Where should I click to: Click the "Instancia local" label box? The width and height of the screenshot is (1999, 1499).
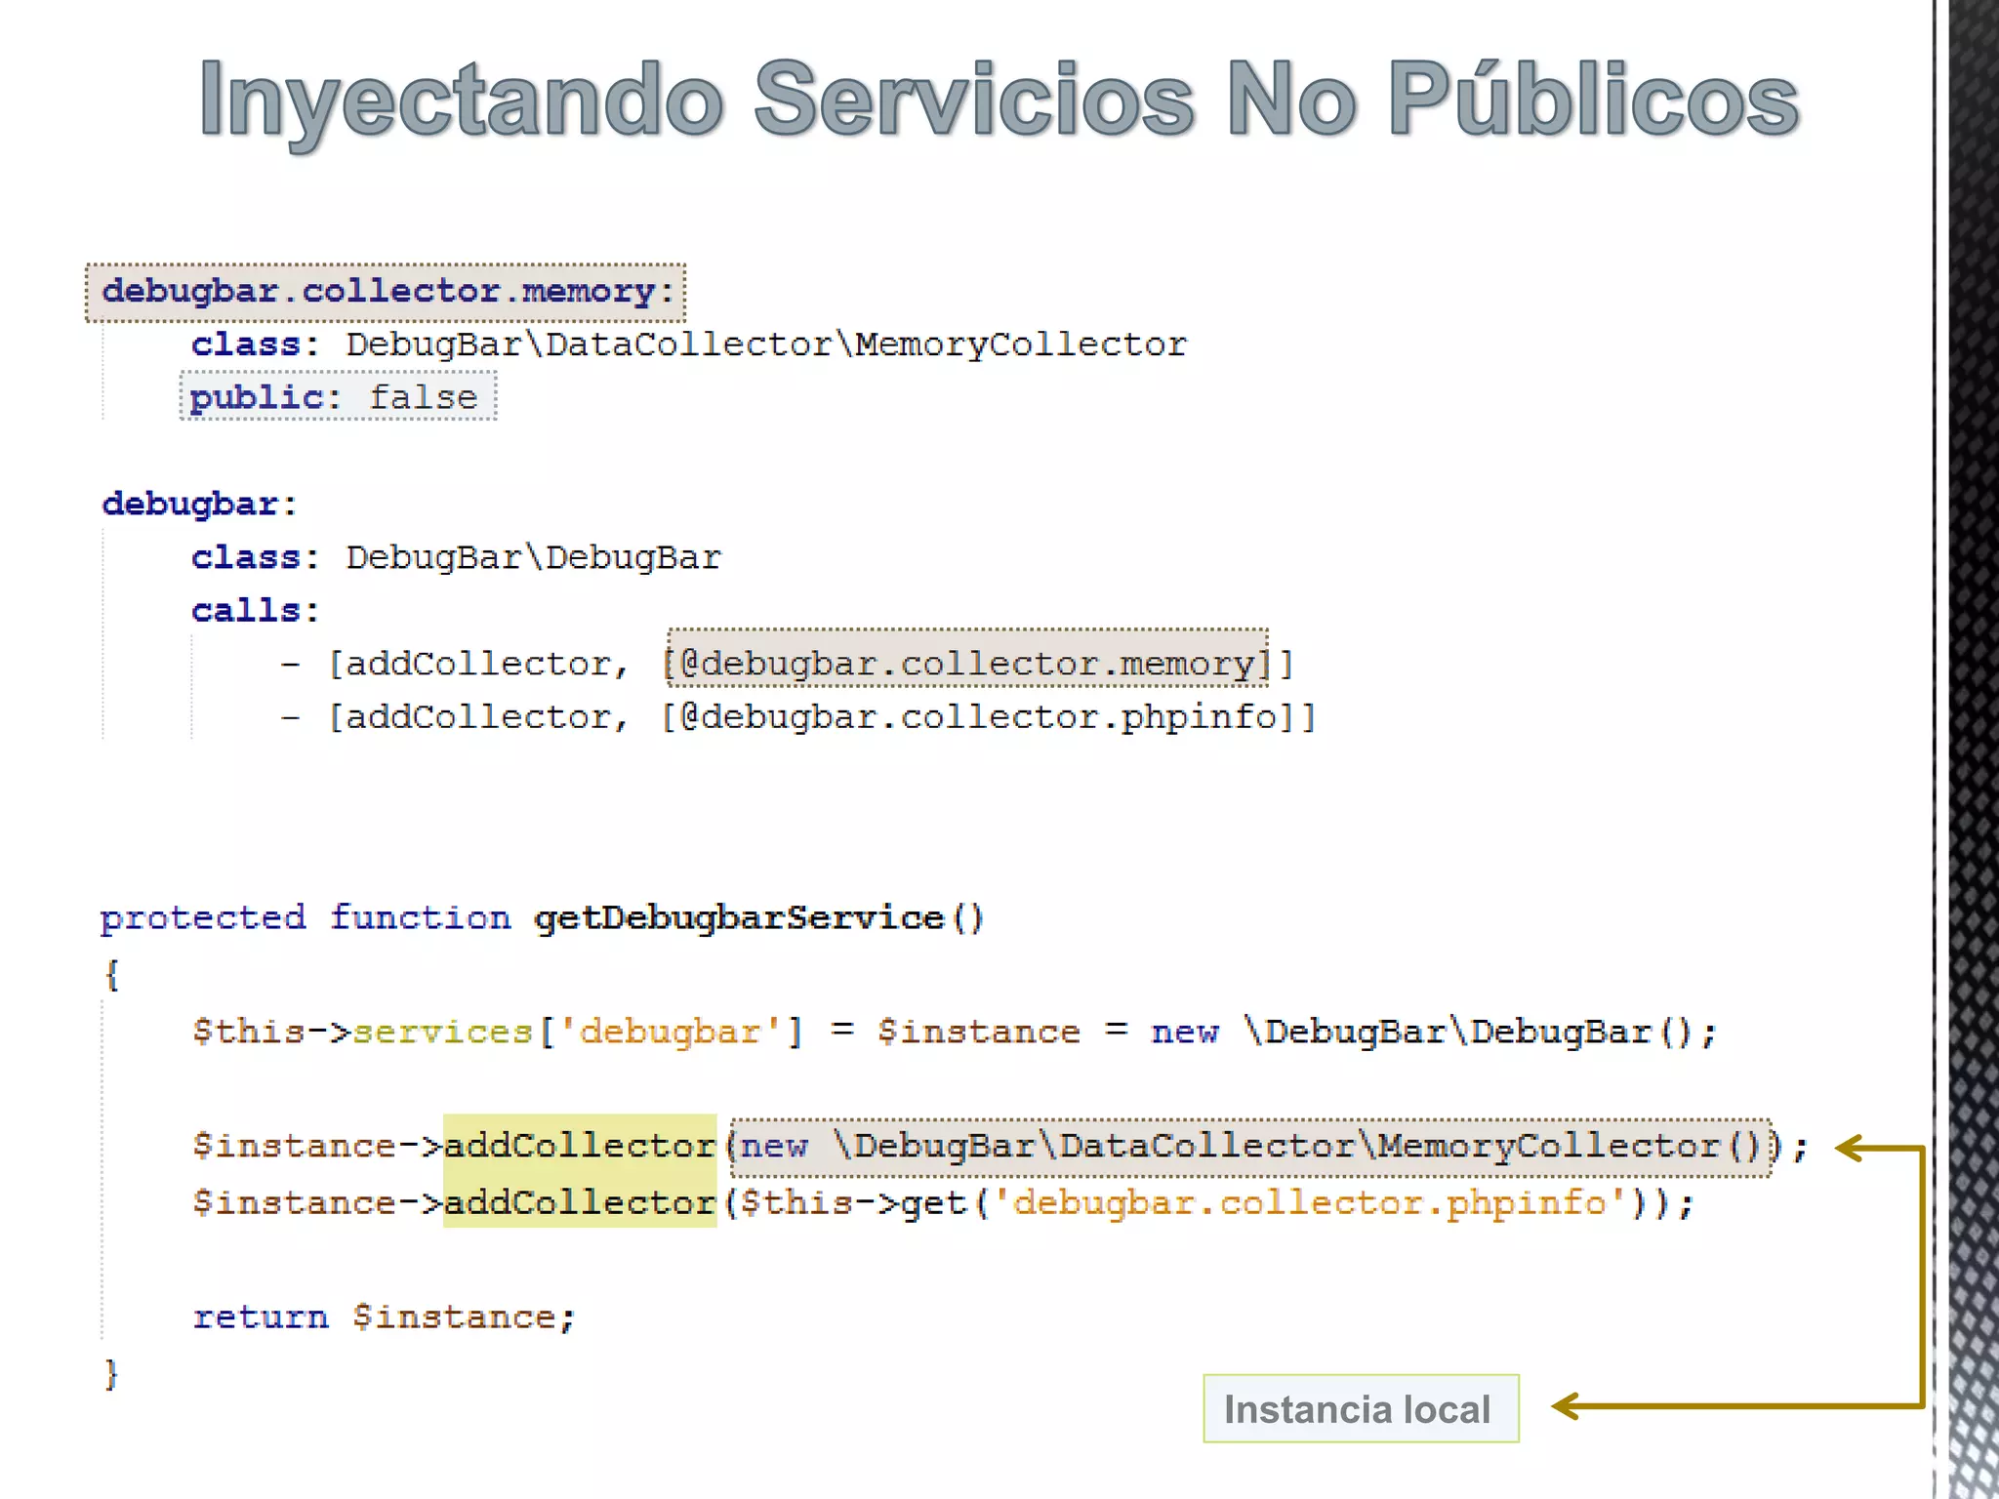[1361, 1408]
